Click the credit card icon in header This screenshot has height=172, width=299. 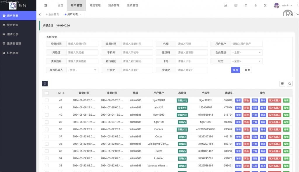[x=236, y=6]
